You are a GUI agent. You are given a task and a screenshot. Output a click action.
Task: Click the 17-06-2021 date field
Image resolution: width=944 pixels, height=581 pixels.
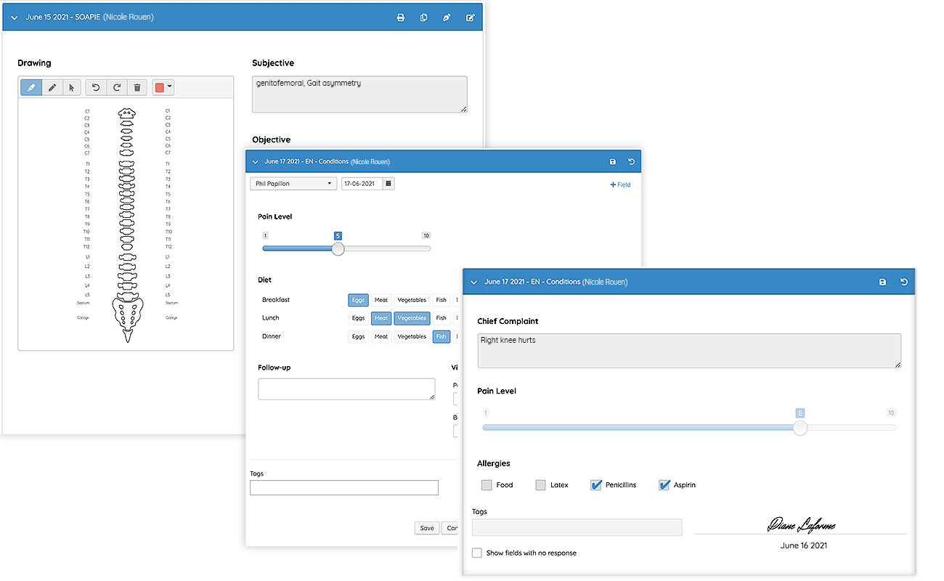(x=362, y=184)
